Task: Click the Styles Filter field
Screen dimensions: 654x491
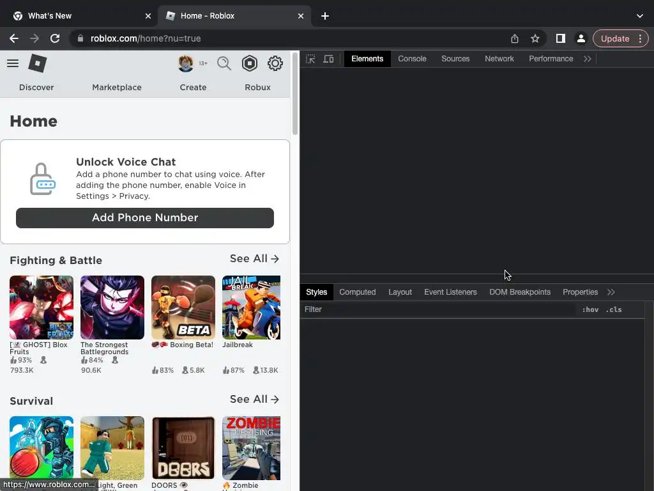Action: (x=438, y=309)
